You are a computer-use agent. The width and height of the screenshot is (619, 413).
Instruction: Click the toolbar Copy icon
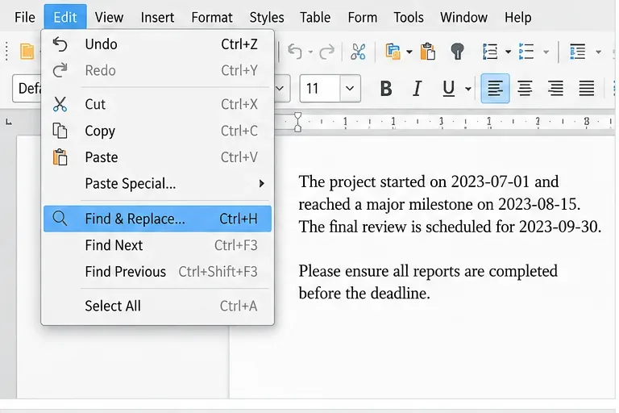(x=393, y=52)
